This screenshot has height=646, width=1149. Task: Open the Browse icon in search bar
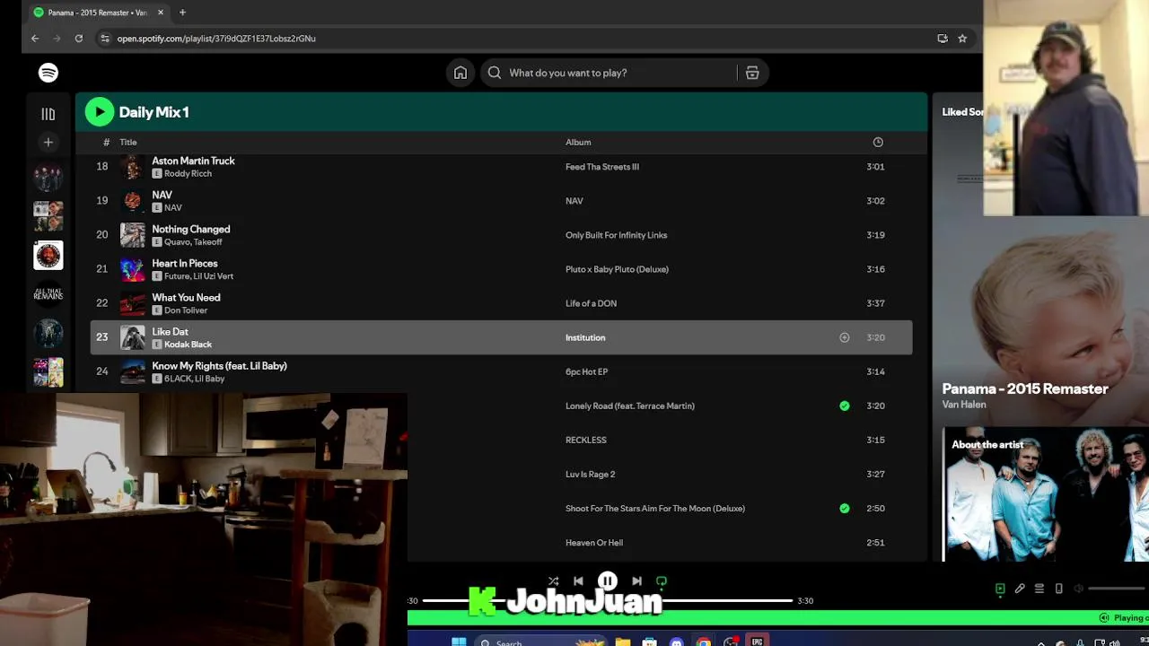752,73
